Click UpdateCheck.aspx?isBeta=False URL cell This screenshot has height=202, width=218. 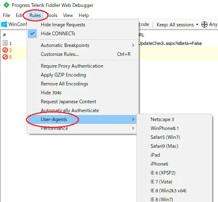coord(170,43)
